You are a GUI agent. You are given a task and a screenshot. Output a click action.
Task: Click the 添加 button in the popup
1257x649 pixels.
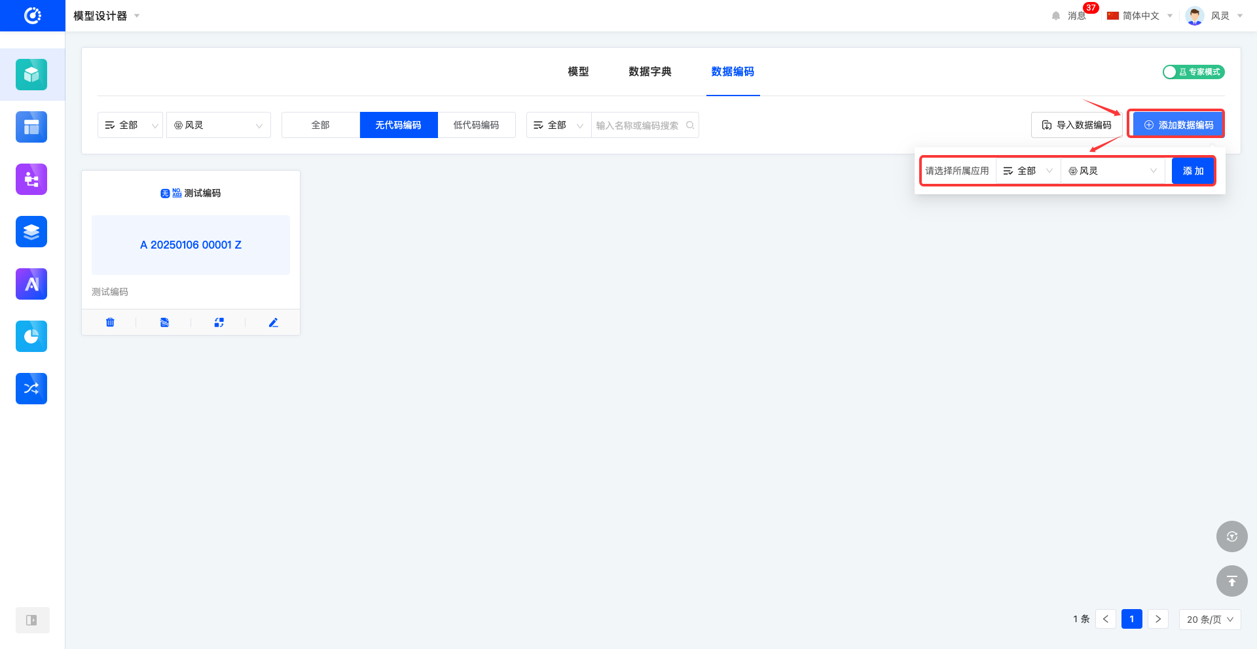pyautogui.click(x=1193, y=171)
